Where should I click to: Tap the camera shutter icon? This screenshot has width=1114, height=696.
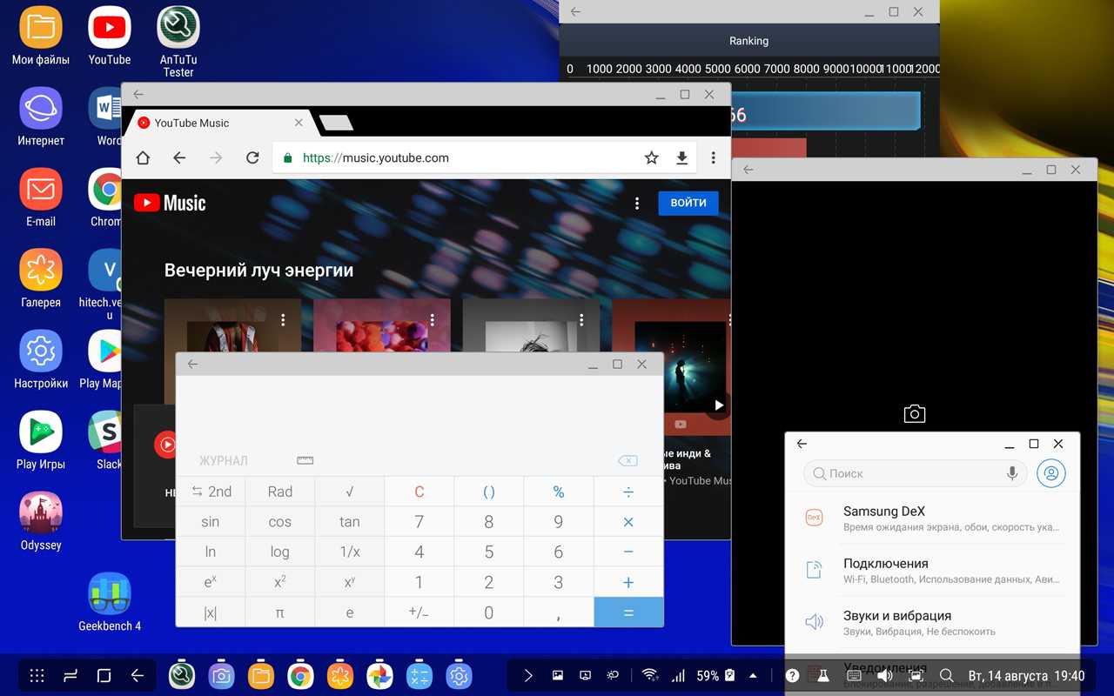914,413
